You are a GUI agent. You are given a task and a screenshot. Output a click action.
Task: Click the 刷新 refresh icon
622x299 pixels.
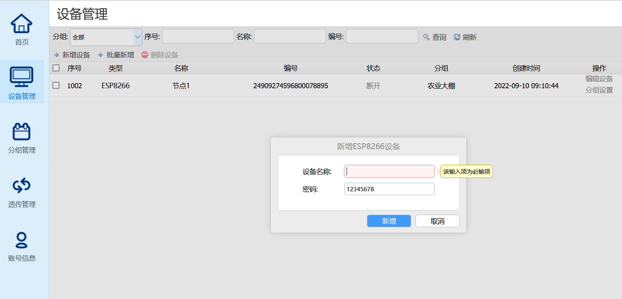[457, 37]
